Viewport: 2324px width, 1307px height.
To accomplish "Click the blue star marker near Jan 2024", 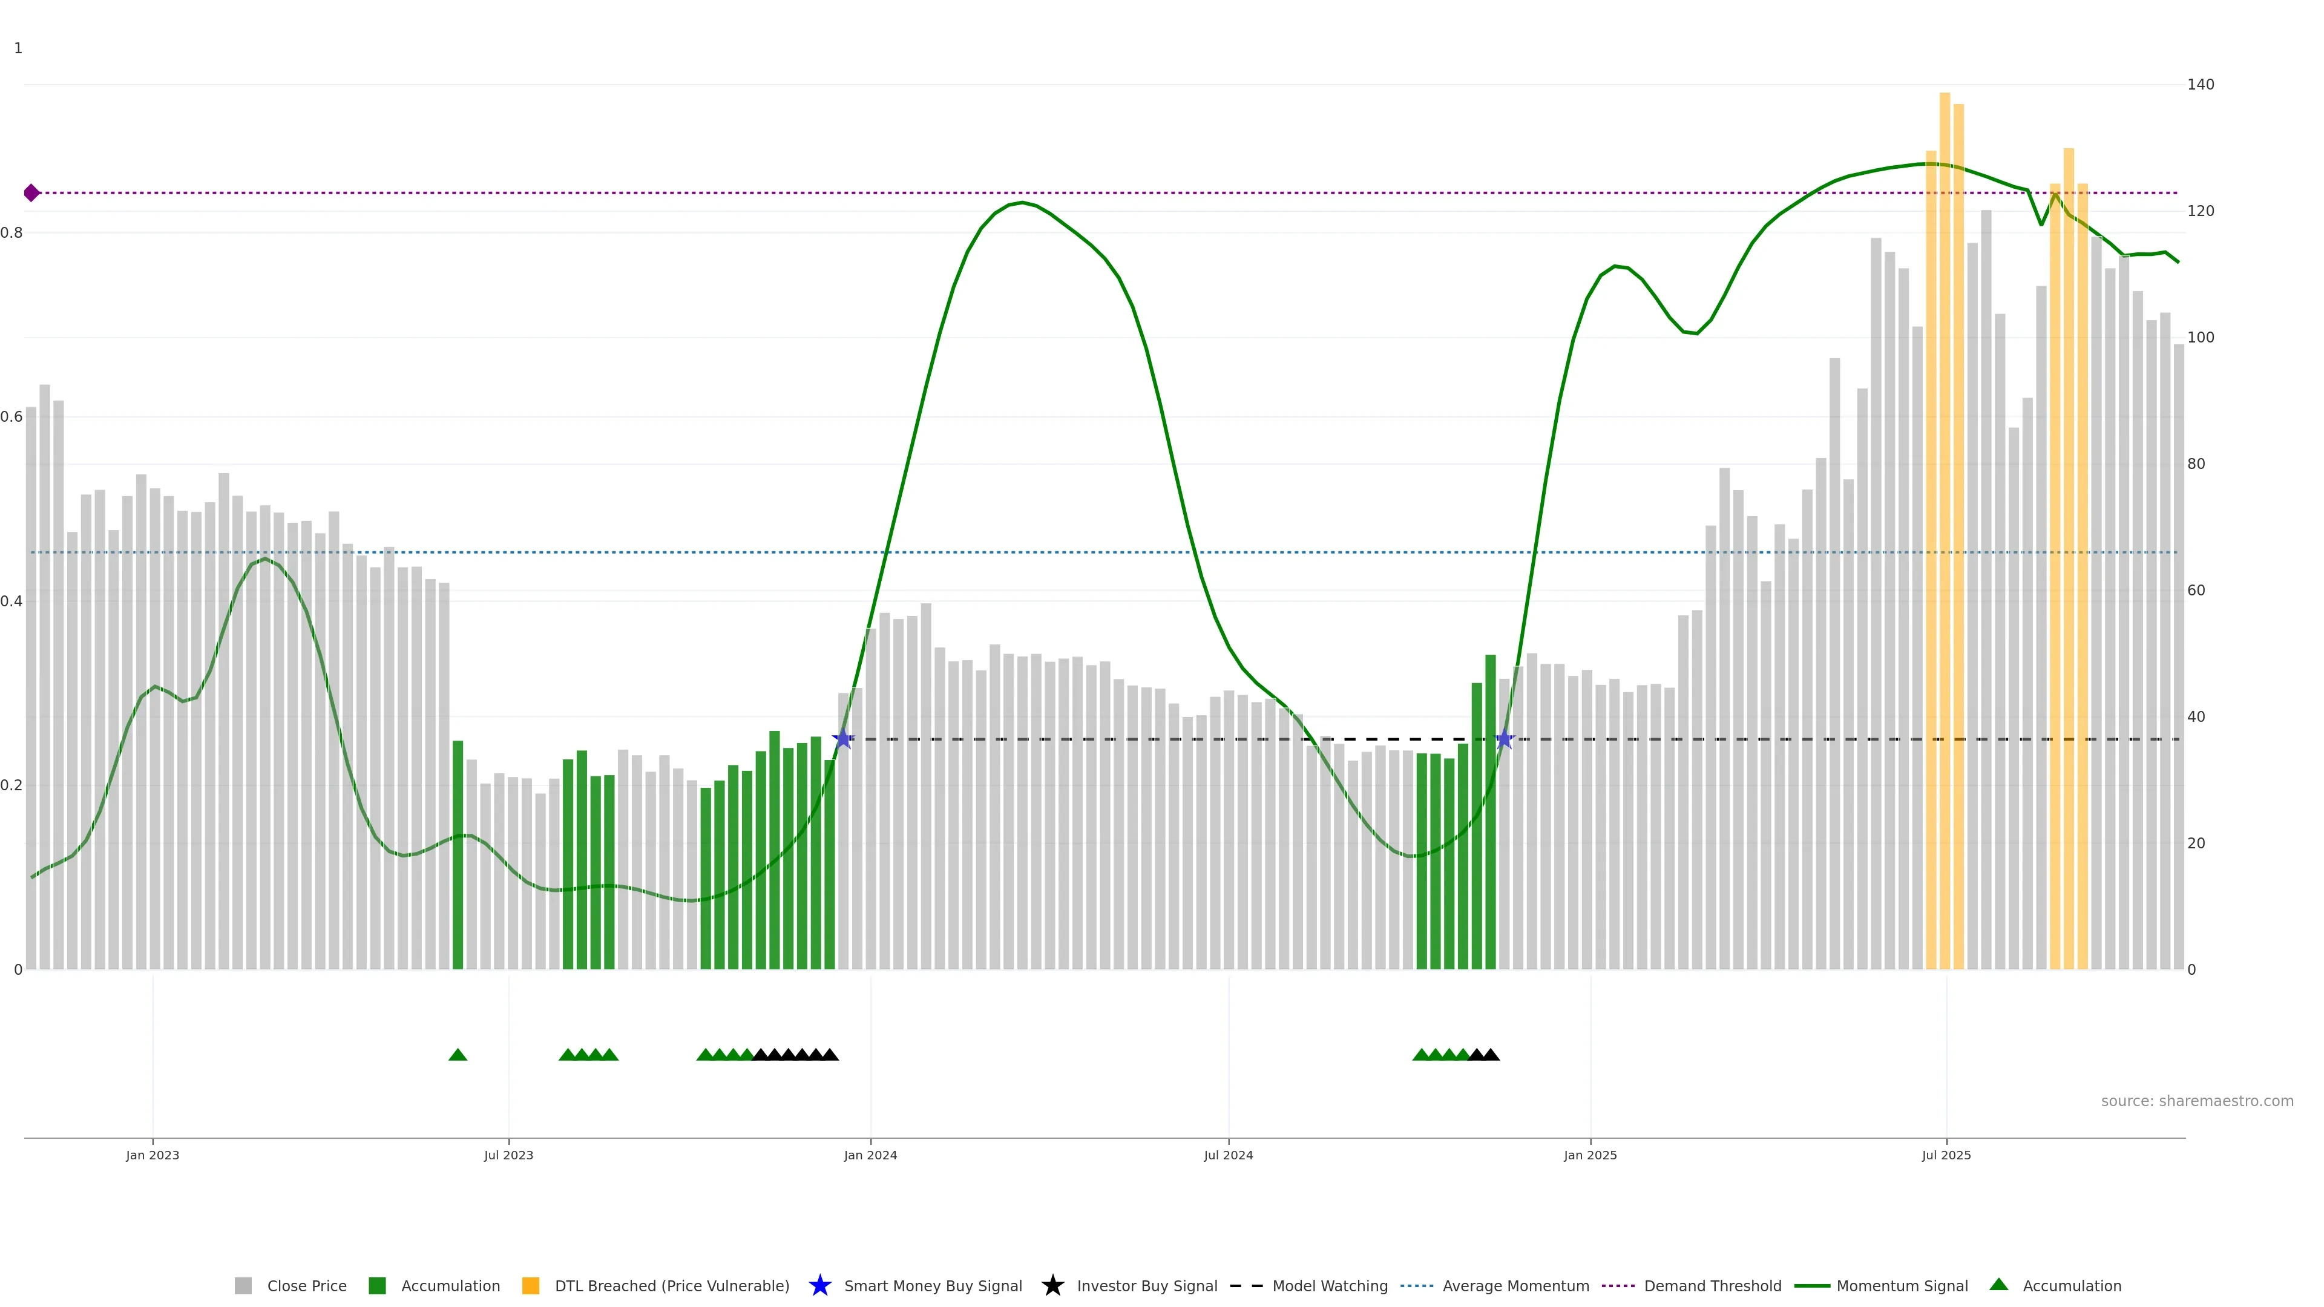I will (842, 739).
